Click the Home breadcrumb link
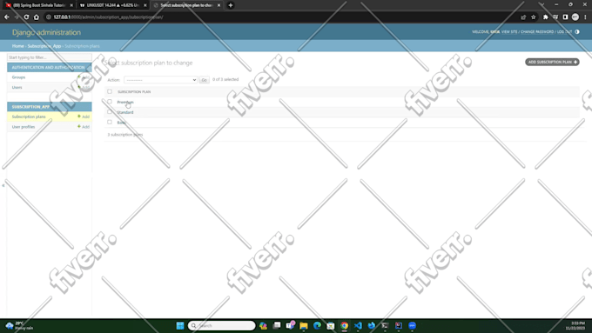592x333 pixels. (17, 46)
